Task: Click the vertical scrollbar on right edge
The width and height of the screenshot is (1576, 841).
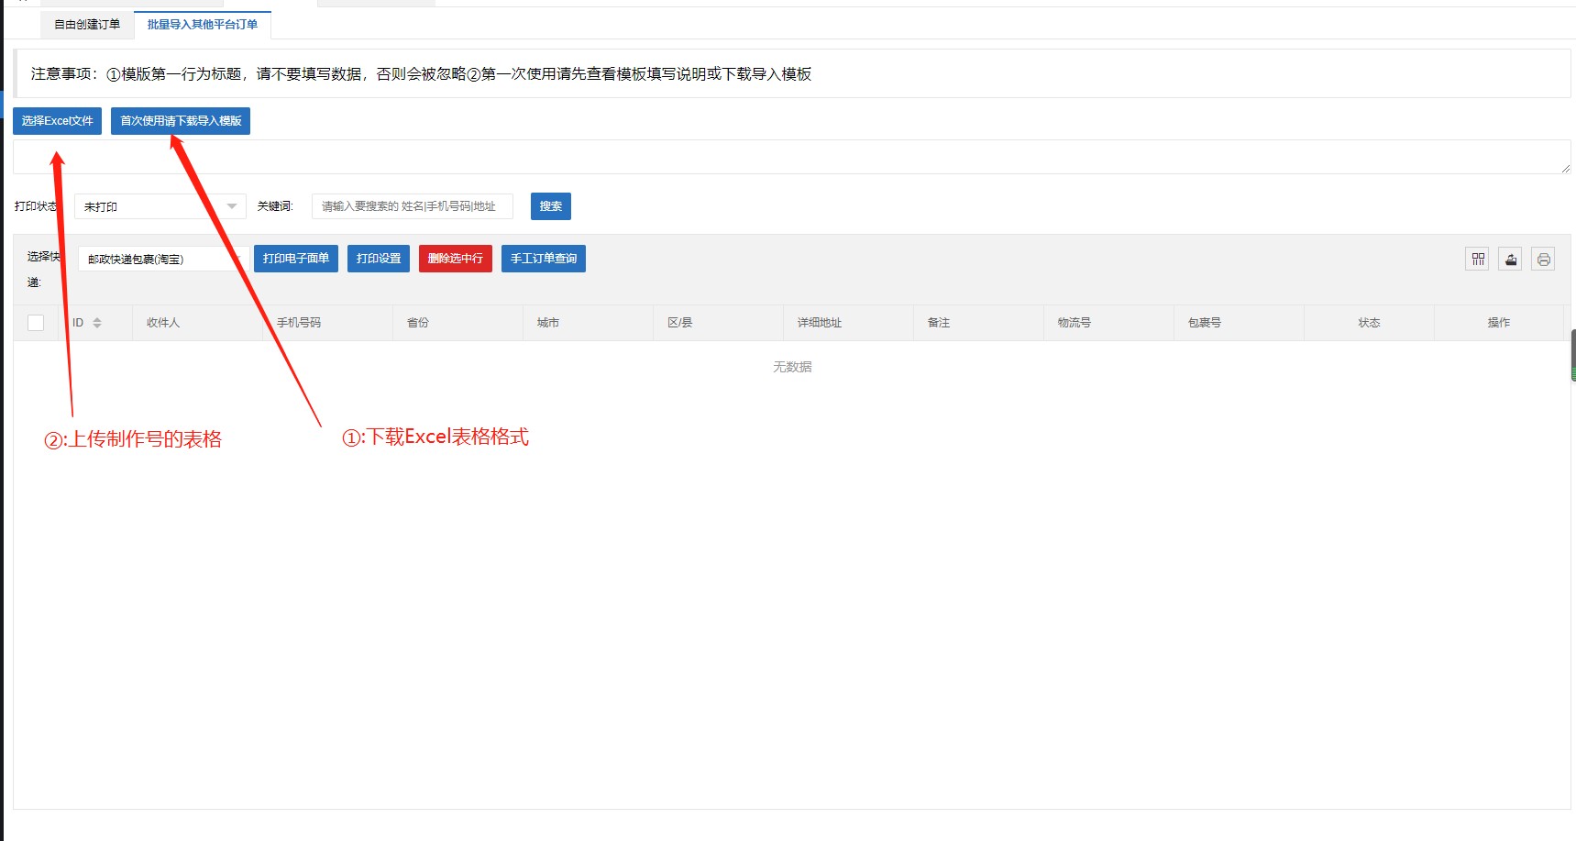Action: click(1572, 355)
